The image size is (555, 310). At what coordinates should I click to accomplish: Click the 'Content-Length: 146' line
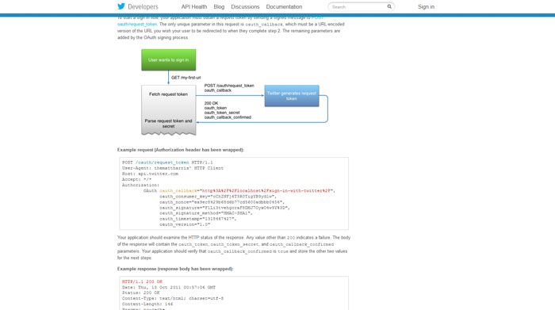[147, 304]
